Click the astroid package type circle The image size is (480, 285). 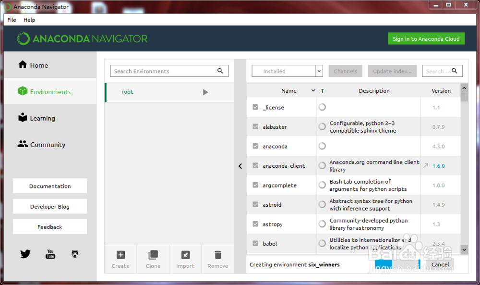(322, 204)
